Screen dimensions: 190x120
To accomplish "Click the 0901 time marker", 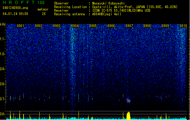I will (x=21, y=26).
